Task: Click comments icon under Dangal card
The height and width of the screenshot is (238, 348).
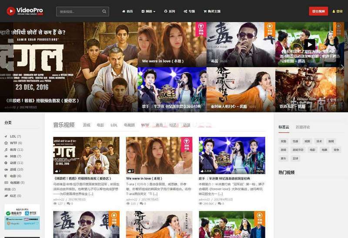Action: point(68,203)
